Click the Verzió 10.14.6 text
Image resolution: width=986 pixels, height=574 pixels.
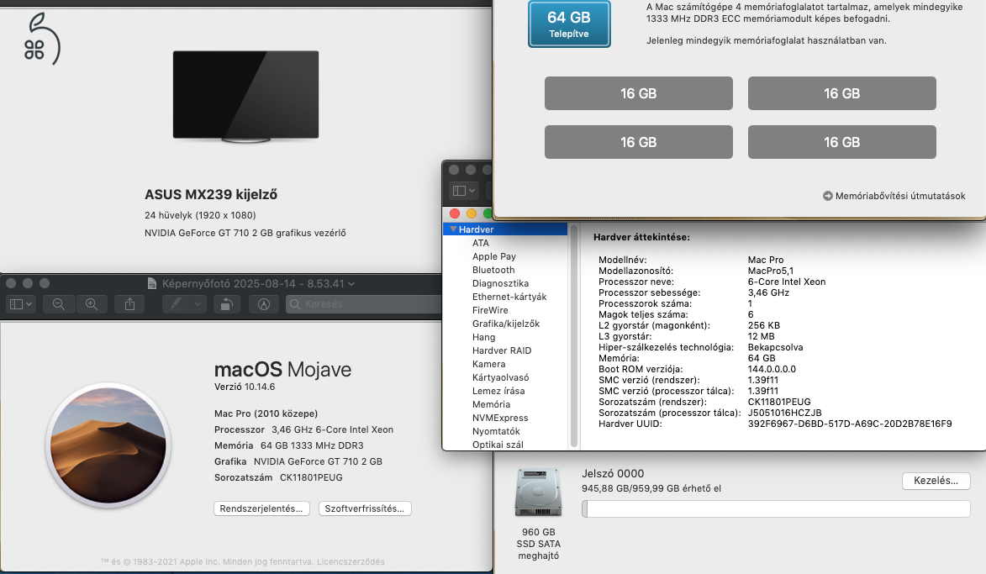click(x=245, y=387)
